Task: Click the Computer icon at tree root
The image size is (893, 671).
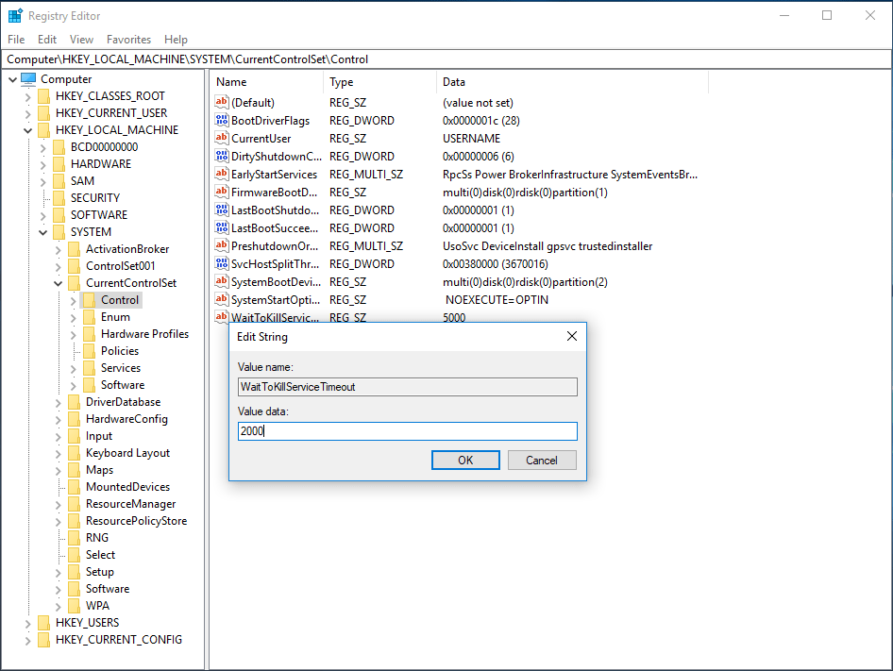Action: pos(28,79)
